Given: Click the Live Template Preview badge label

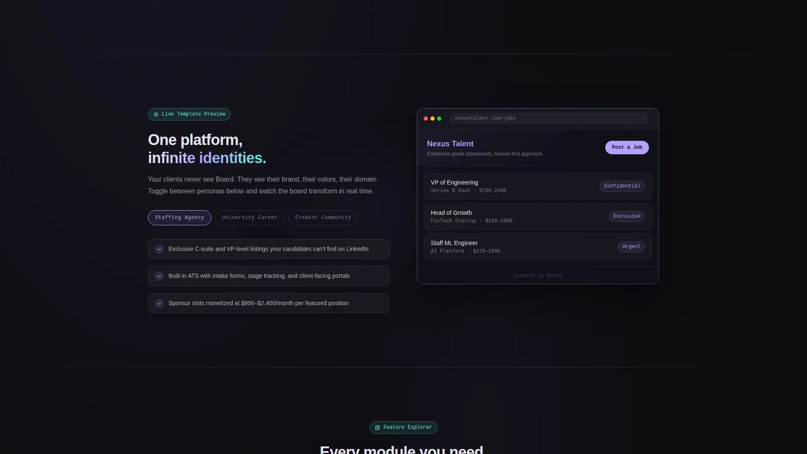Looking at the screenshot, I should click(x=193, y=114).
